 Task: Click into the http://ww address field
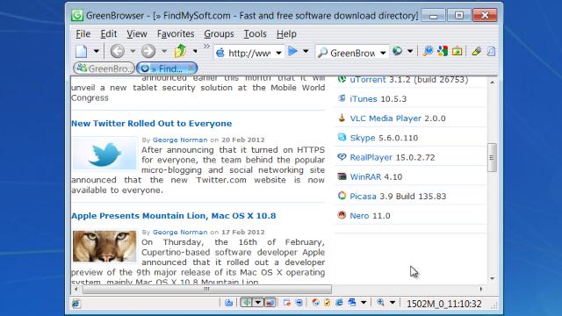tap(249, 53)
